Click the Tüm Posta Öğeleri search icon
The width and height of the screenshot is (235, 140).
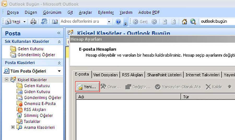(x=6, y=71)
